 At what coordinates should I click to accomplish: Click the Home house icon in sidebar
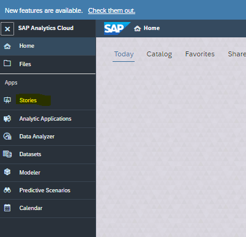tap(7, 46)
